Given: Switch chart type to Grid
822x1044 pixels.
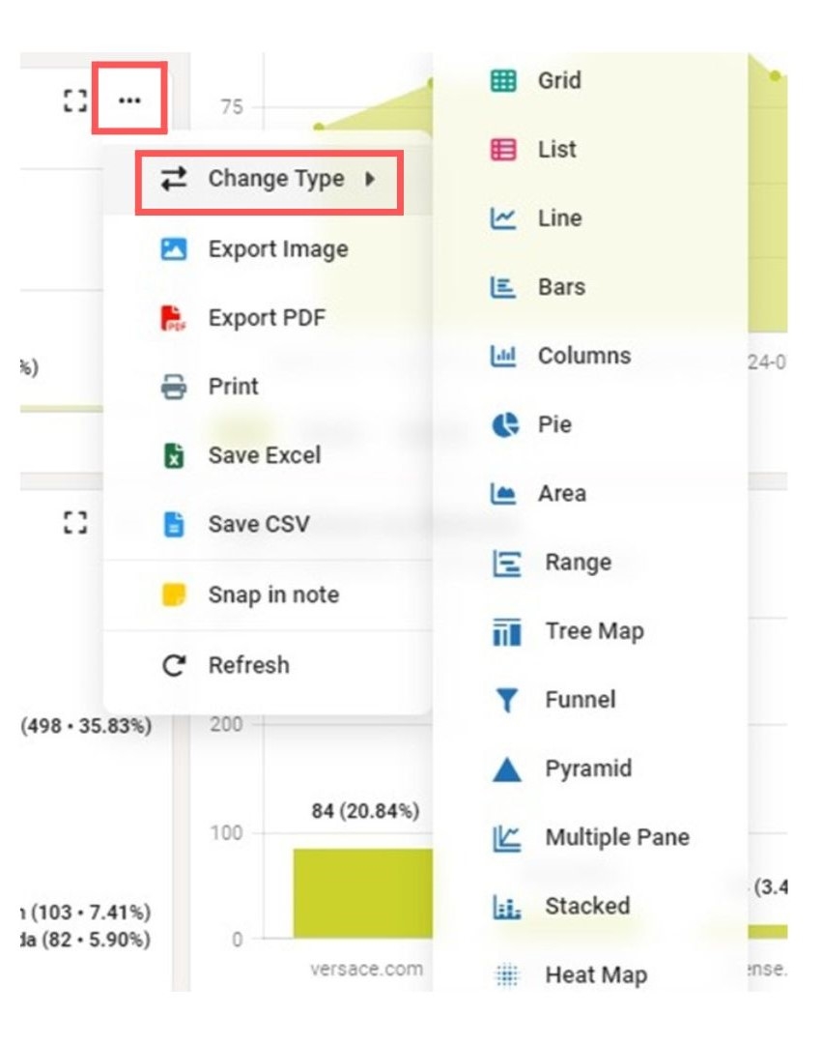Looking at the screenshot, I should (x=558, y=80).
